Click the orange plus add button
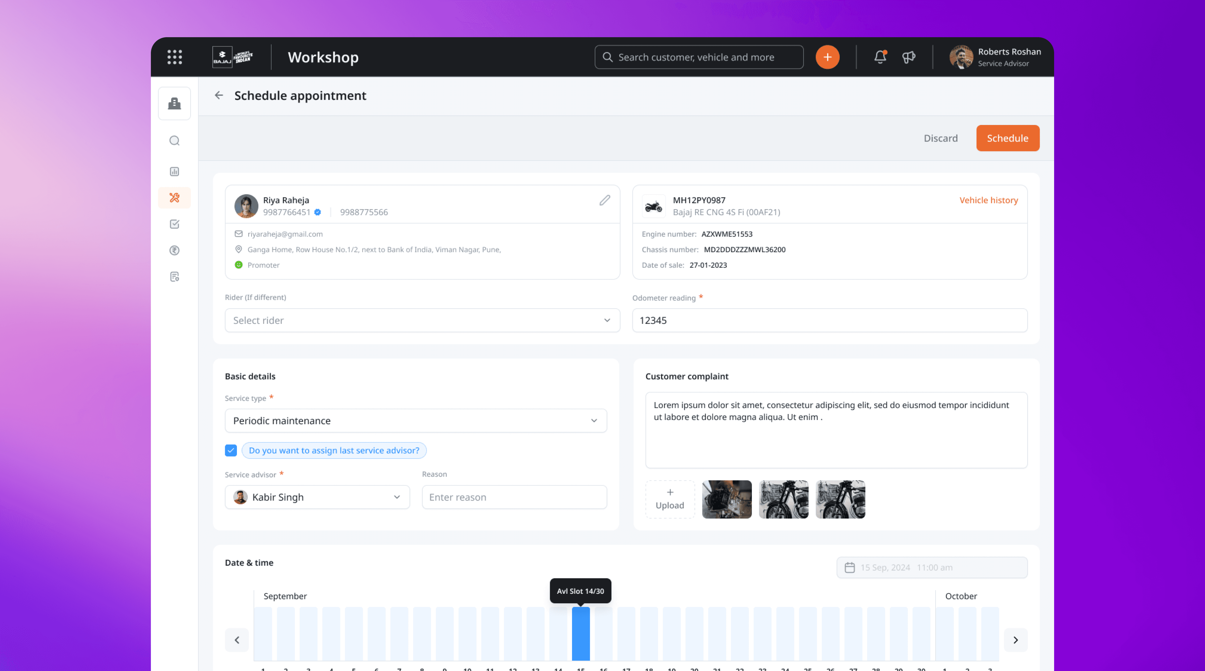This screenshot has height=671, width=1205. (827, 57)
